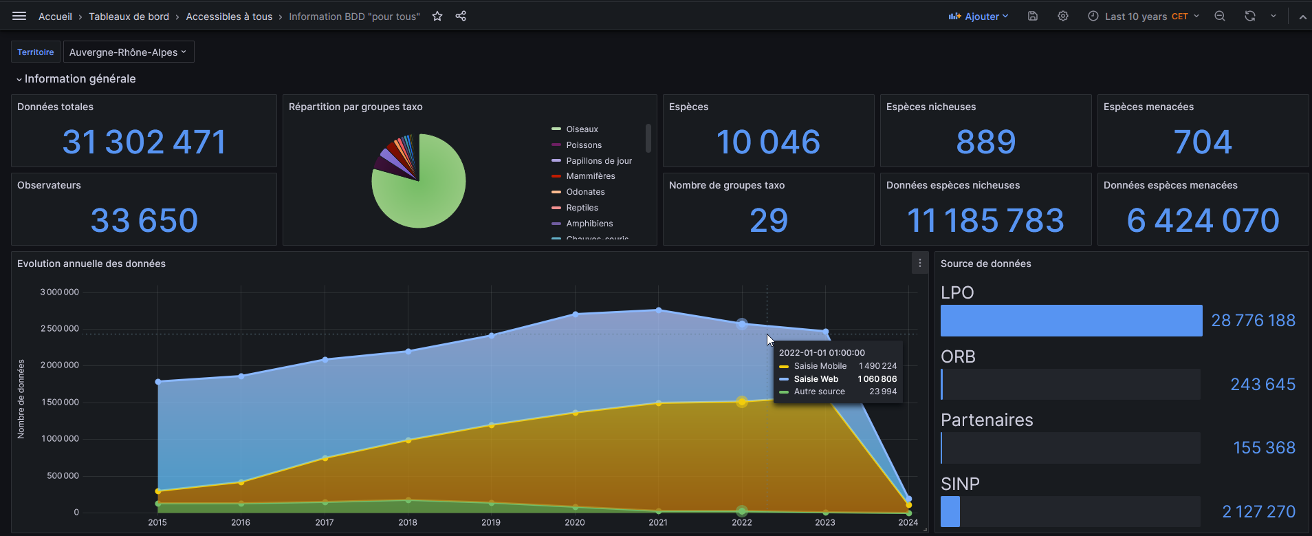Open the auto-refresh interval dropdown
This screenshot has width=1312, height=536.
[x=1273, y=16]
